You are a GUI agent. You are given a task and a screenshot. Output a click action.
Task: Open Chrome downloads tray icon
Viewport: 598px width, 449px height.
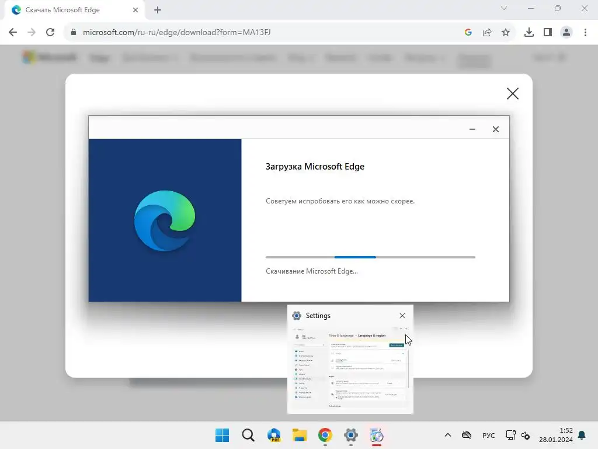pos(529,32)
